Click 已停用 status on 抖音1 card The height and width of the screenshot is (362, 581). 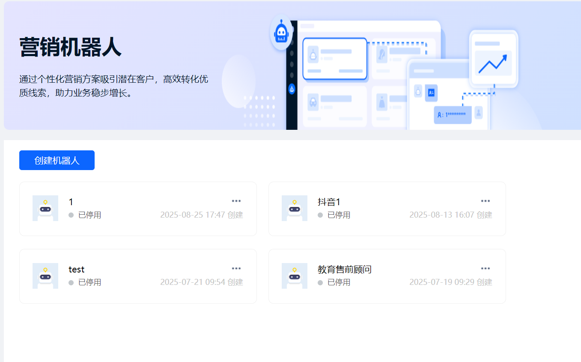(x=334, y=215)
